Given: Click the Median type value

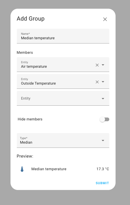Looking at the screenshot, I should (x=26, y=142).
